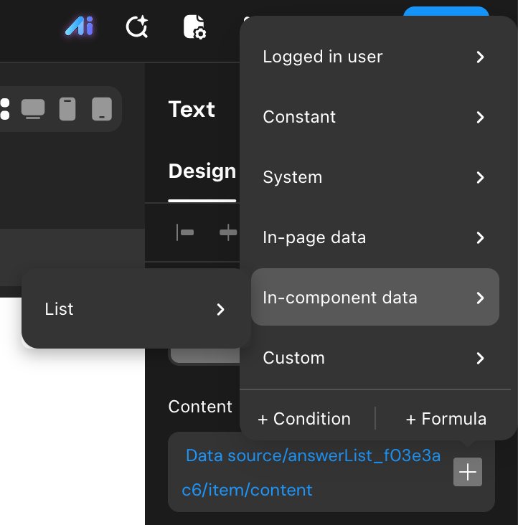Click the align left icon
This screenshot has height=525, width=518.
pos(185,232)
